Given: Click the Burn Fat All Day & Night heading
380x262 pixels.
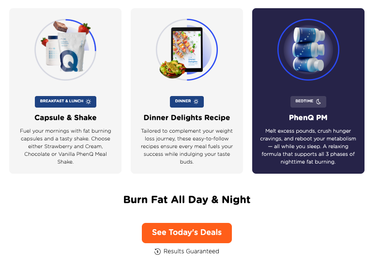Looking at the screenshot, I should pyautogui.click(x=186, y=200).
